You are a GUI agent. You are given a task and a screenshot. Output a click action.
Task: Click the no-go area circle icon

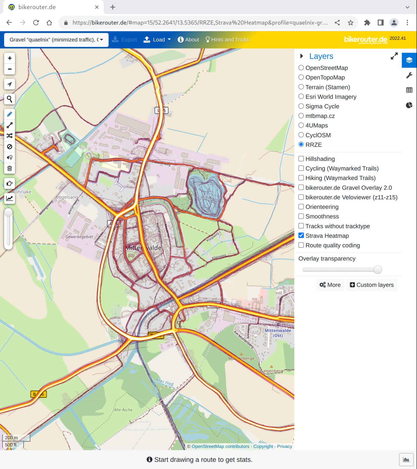pos(9,147)
